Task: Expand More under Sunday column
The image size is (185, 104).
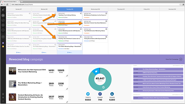Action: 19,52
